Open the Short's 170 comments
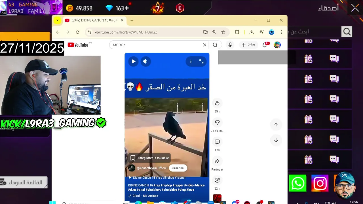This screenshot has height=204, width=363. point(217,142)
